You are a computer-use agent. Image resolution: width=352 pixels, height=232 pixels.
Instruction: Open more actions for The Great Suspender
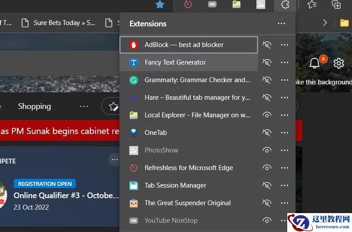tap(285, 203)
